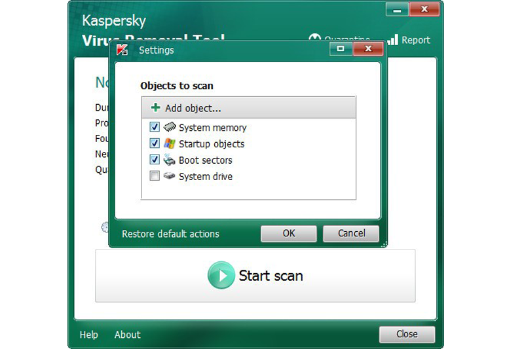Screen dimensions: 524x349
Task: Dismiss settings with the Cancel button
Action: (x=351, y=233)
